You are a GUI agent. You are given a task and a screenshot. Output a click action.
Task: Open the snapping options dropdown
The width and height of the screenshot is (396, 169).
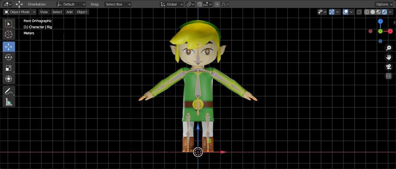click(x=207, y=4)
